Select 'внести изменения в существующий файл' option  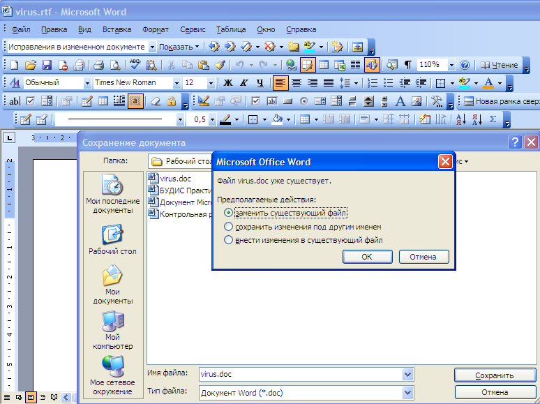(303, 240)
